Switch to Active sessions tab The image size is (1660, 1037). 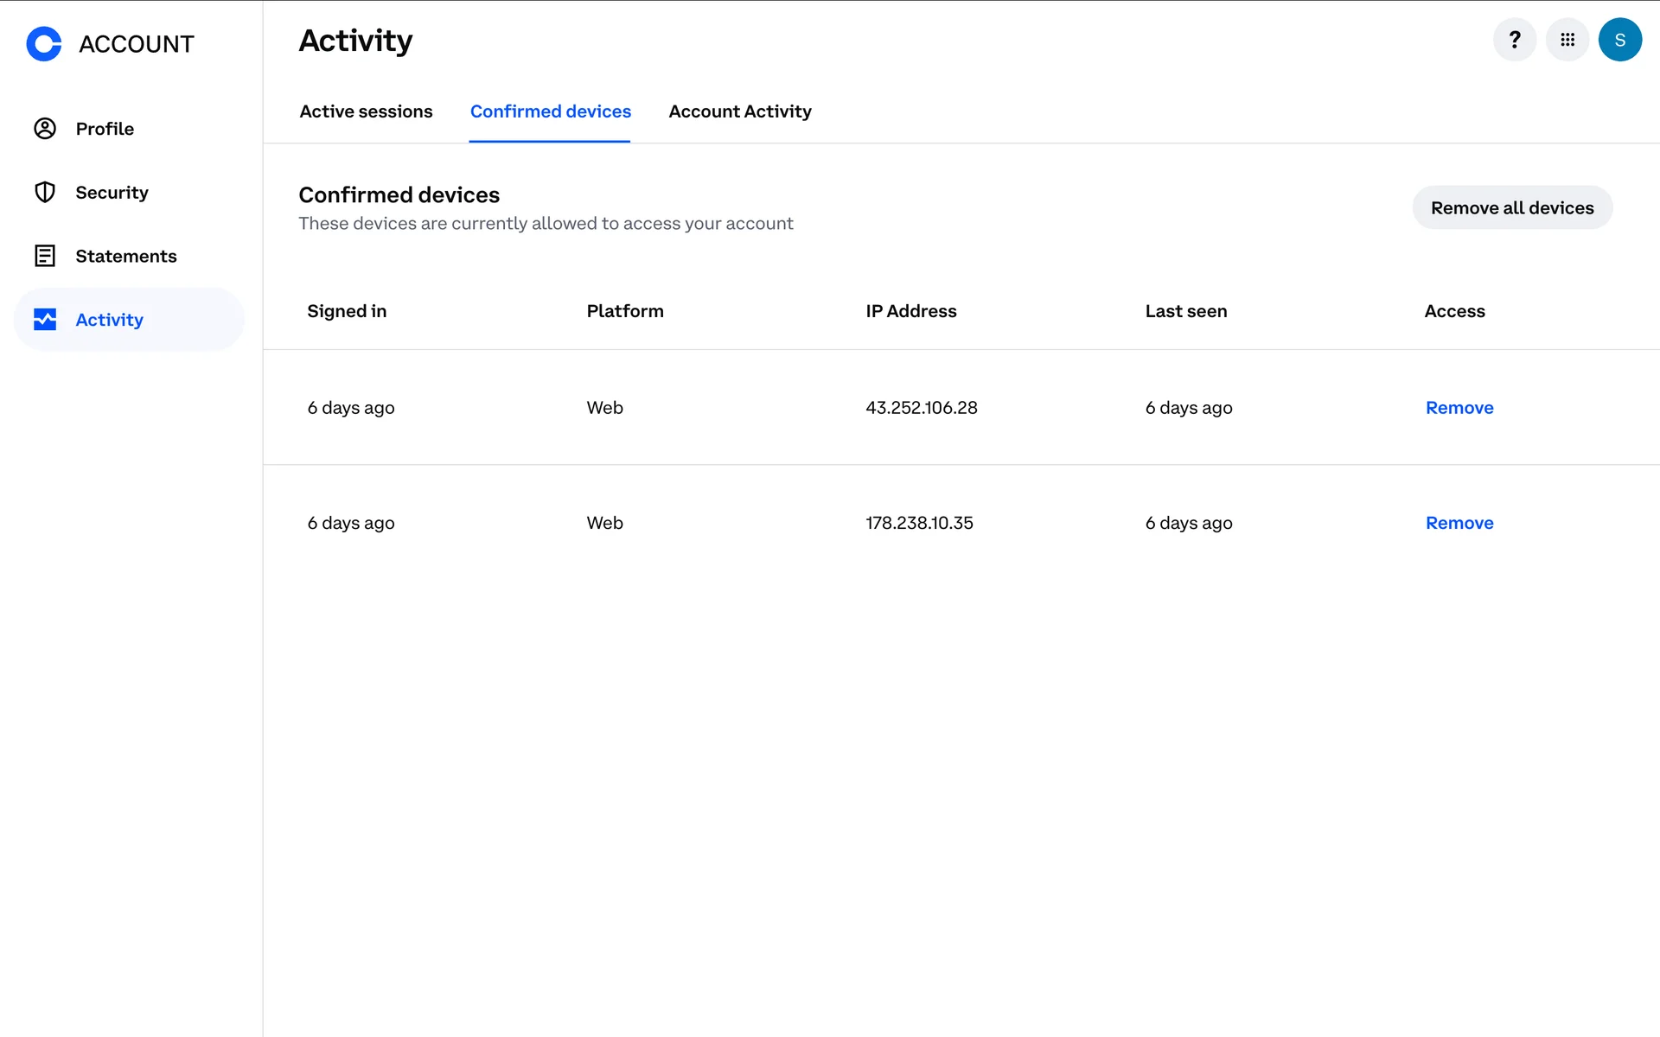pyautogui.click(x=366, y=111)
